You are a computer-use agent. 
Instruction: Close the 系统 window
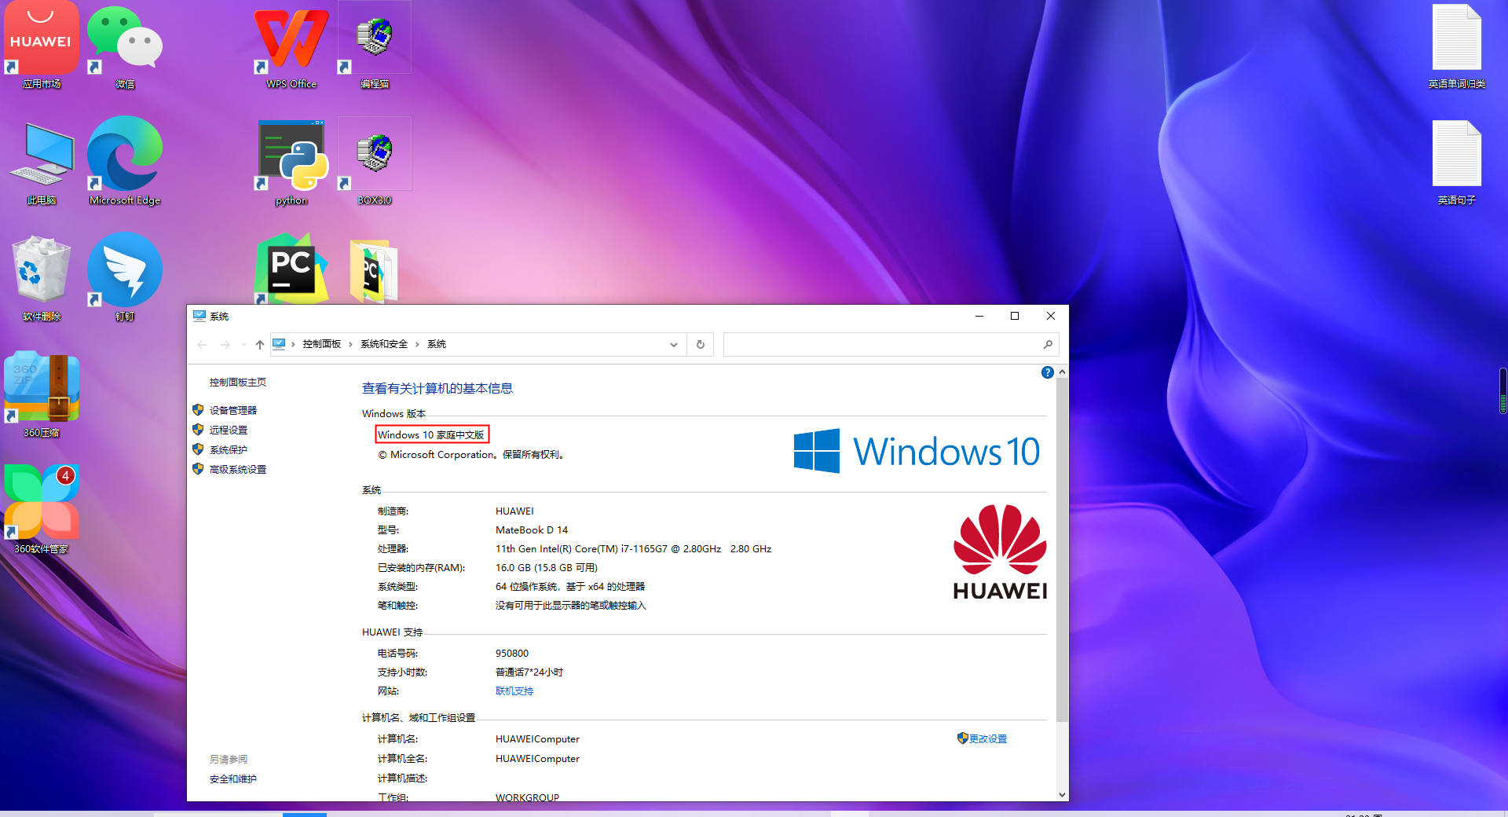point(1051,316)
